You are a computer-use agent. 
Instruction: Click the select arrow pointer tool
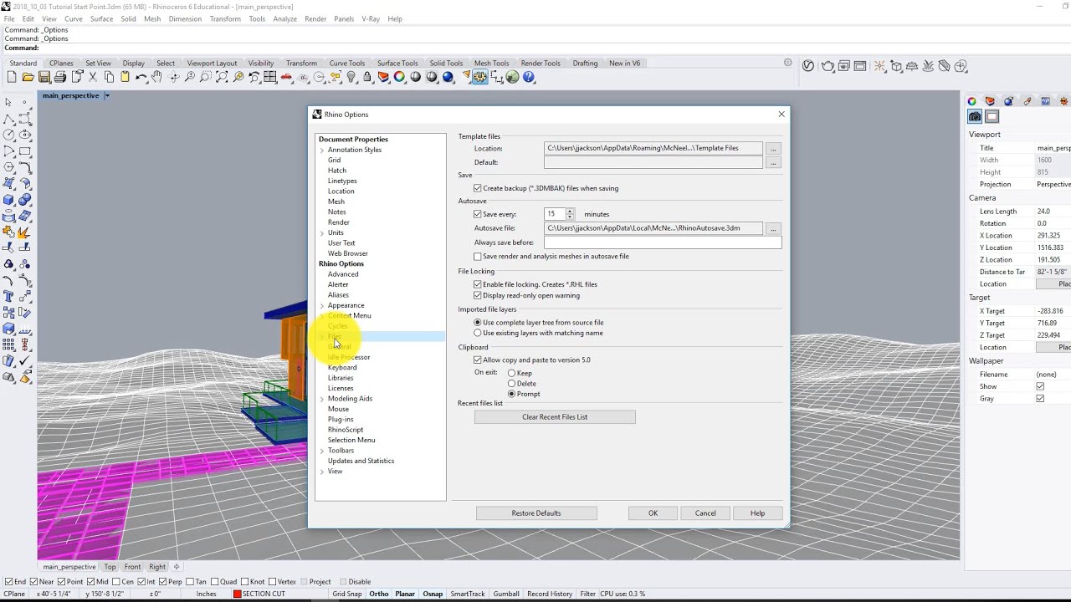[x=8, y=102]
